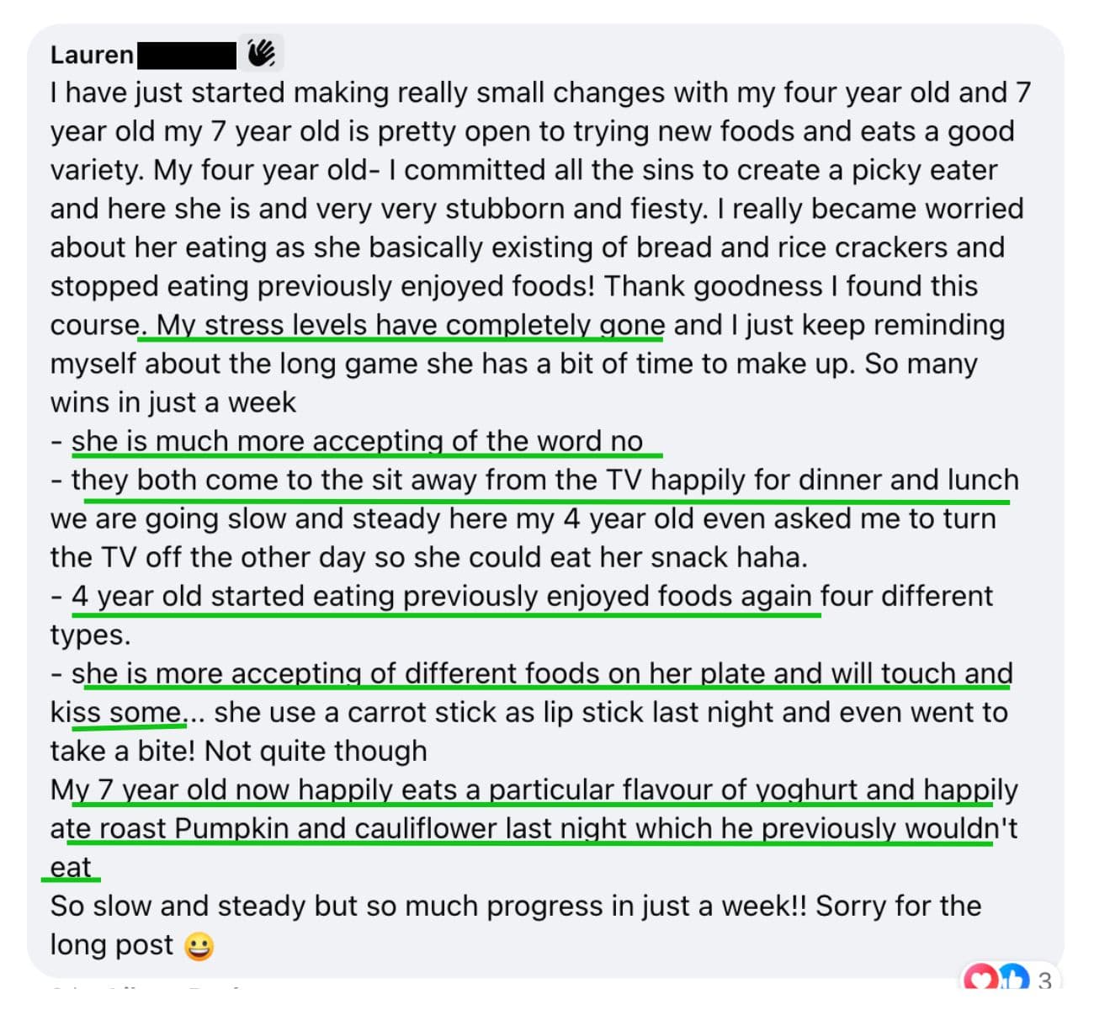Click the blacked-out surname redaction box

(187, 56)
